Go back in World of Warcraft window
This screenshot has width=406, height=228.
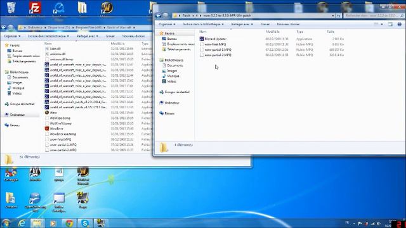tap(4, 27)
